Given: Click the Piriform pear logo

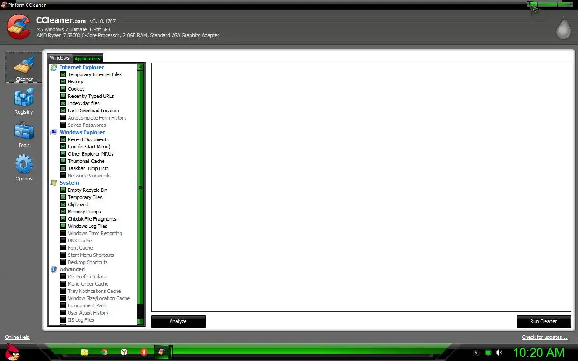Looking at the screenshot, I should point(563,28).
